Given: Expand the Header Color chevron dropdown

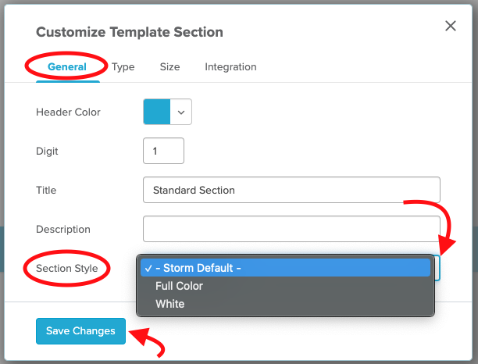Looking at the screenshot, I should point(181,112).
